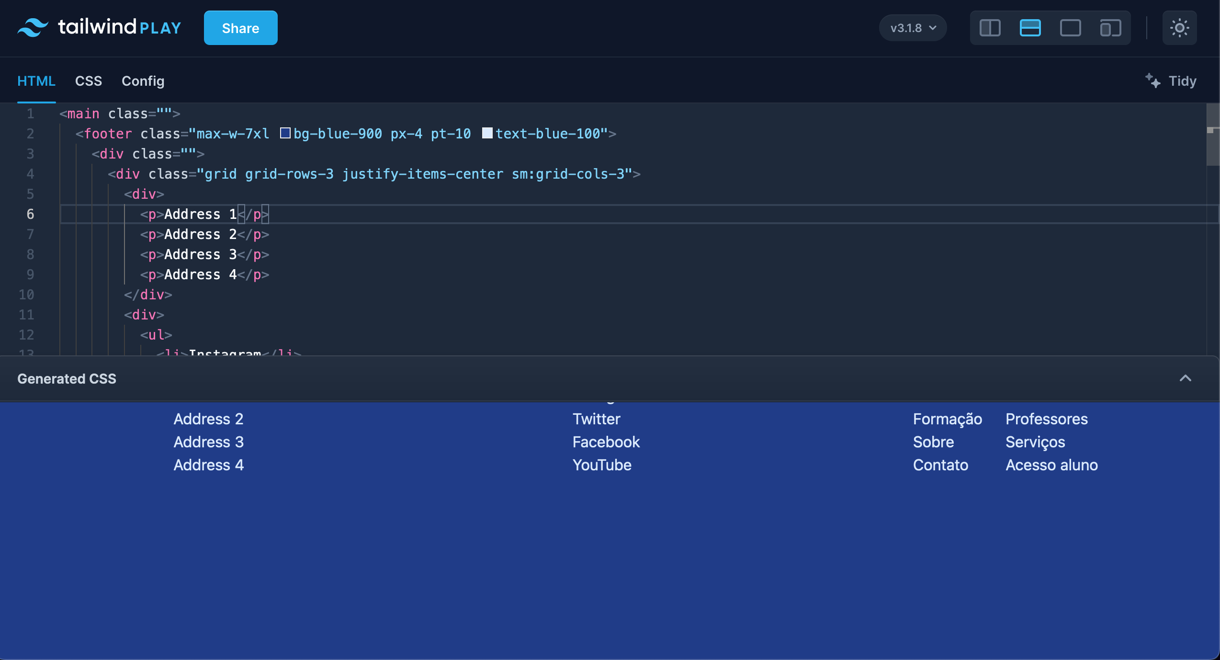Expand the v3.1.8 chevron menu
Viewport: 1220px width, 660px height.
pos(932,28)
